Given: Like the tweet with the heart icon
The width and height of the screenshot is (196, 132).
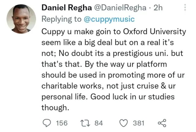Looking at the screenshot, I should coord(124,123).
